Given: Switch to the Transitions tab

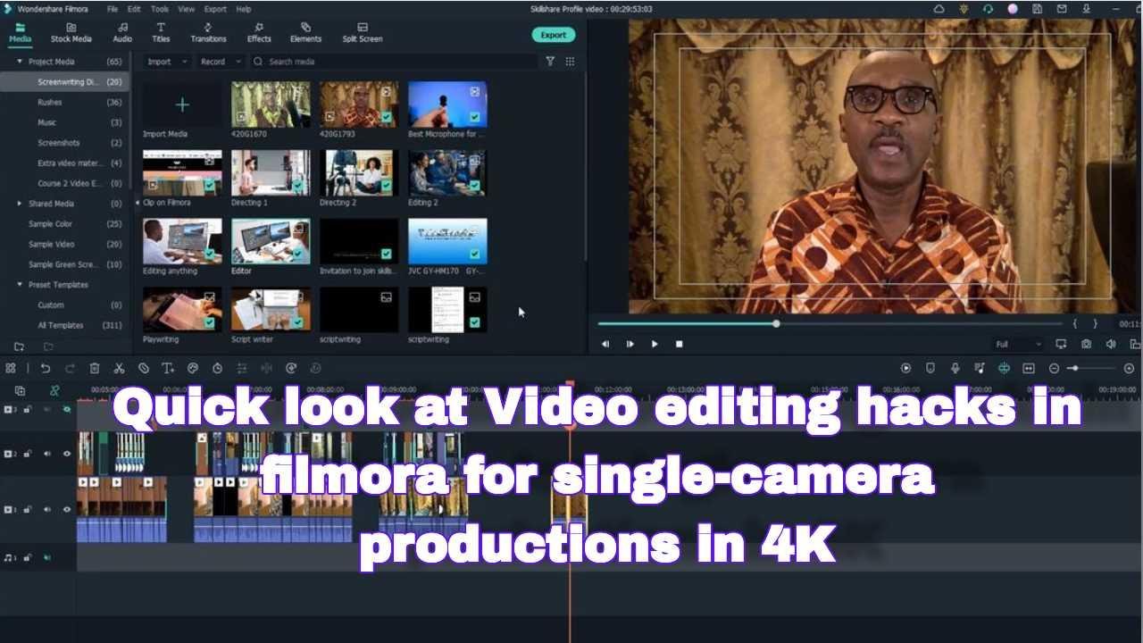Looking at the screenshot, I should point(208,33).
